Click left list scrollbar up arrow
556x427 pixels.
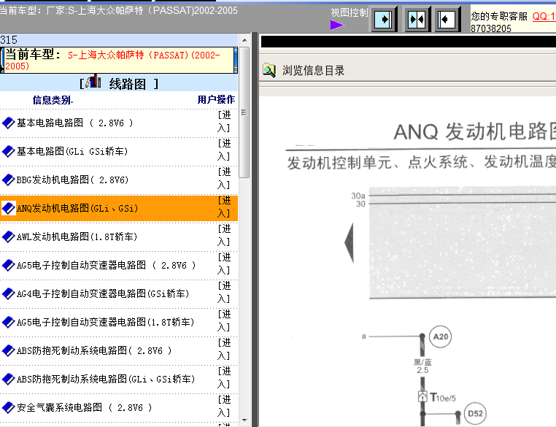point(244,40)
